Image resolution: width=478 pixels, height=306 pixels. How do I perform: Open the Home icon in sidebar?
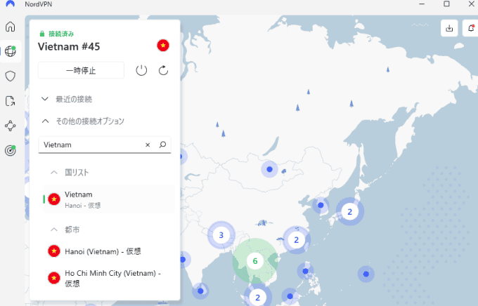click(x=11, y=27)
